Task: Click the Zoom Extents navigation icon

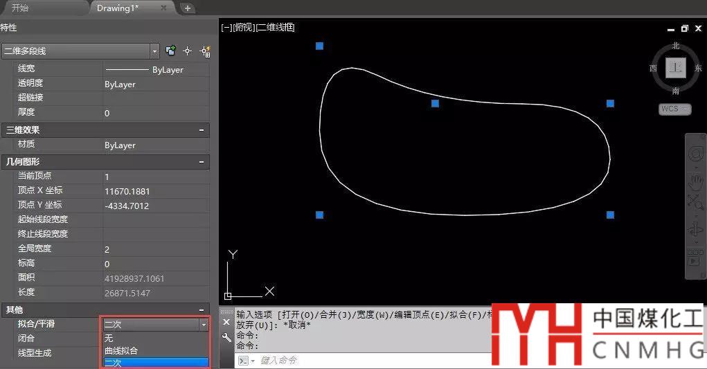Action: point(695,202)
